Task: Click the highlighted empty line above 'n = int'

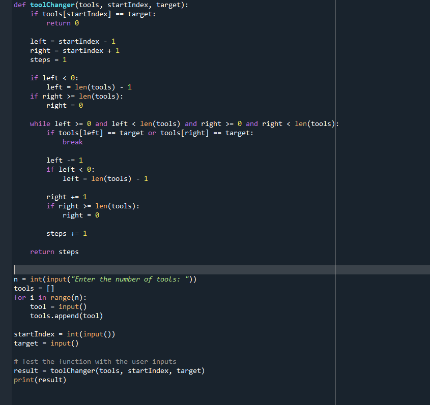Action: (x=153, y=270)
